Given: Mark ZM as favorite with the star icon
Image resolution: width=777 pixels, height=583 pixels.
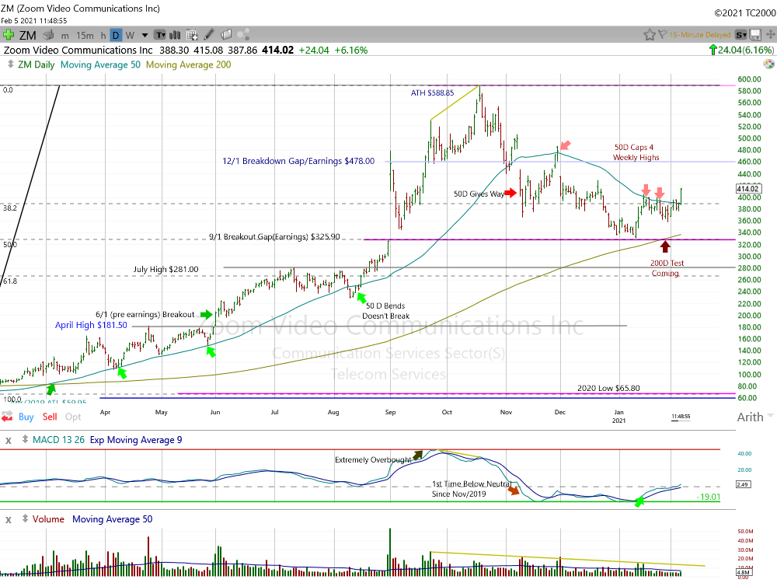Looking at the screenshot, I should point(649,35).
